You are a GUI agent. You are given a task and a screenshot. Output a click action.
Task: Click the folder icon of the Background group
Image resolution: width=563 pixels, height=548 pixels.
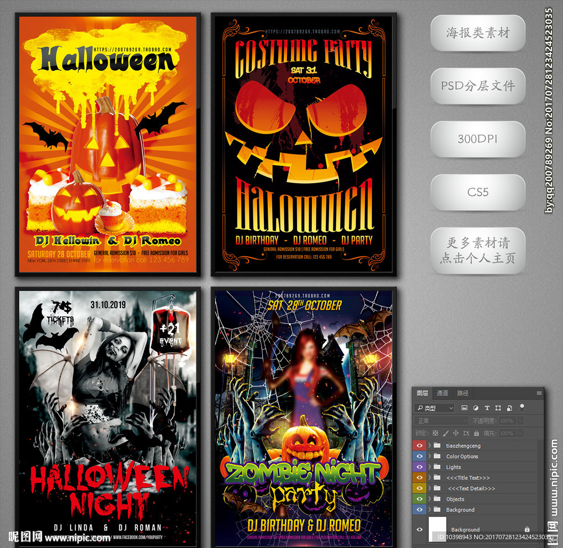pos(437,509)
